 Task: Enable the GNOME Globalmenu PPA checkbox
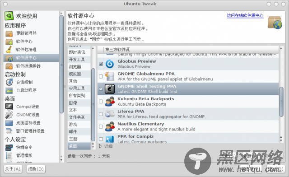click(101, 76)
